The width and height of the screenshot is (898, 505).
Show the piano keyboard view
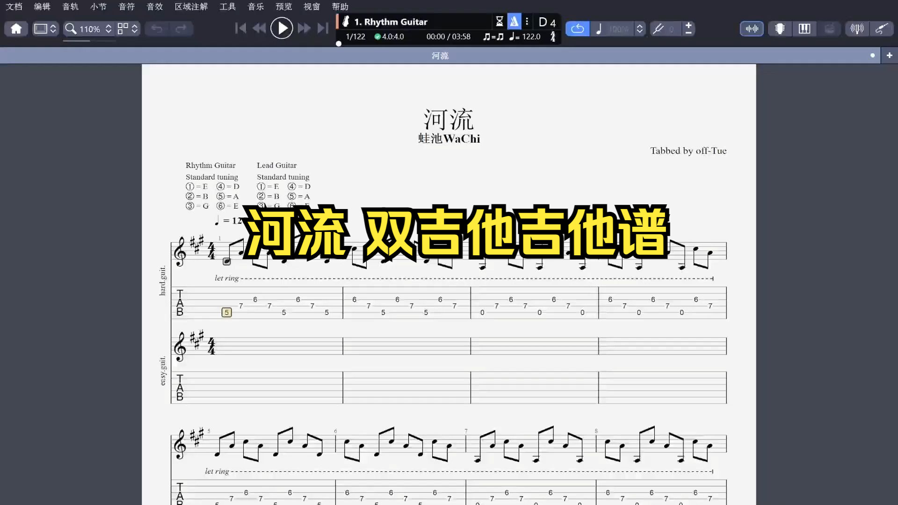click(x=804, y=29)
